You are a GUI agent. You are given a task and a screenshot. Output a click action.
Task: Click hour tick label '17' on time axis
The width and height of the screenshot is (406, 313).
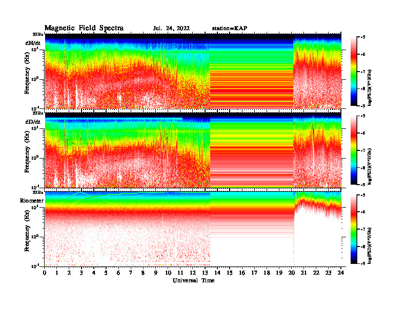(x=254, y=273)
